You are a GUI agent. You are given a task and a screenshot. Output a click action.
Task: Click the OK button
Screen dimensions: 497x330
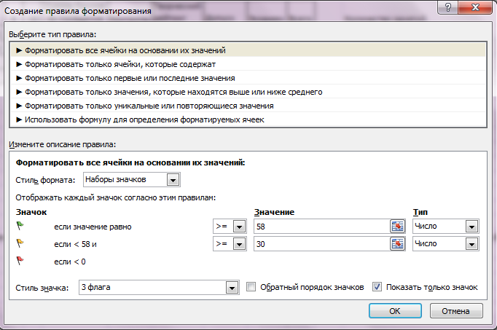(x=395, y=311)
